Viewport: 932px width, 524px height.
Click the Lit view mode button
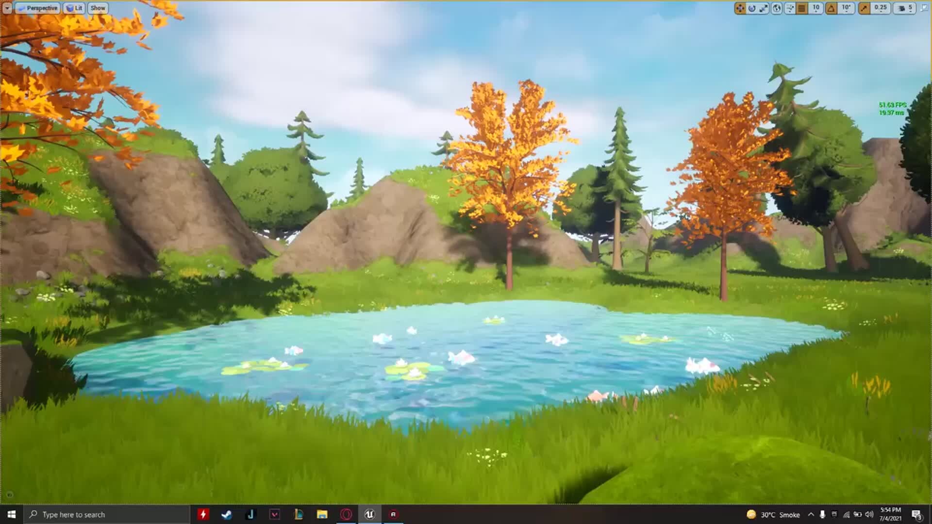(x=74, y=8)
